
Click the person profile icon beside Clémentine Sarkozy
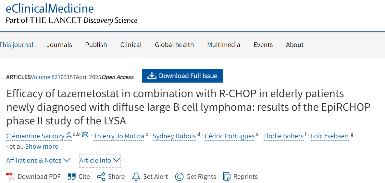click(x=69, y=136)
